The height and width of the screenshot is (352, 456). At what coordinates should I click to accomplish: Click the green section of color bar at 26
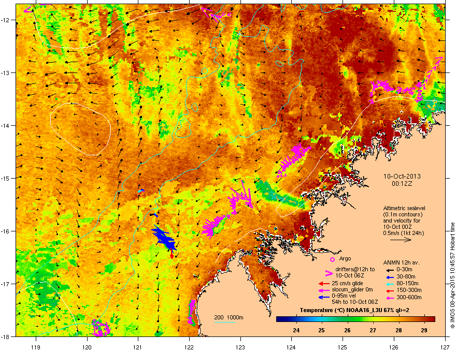[x=348, y=319]
